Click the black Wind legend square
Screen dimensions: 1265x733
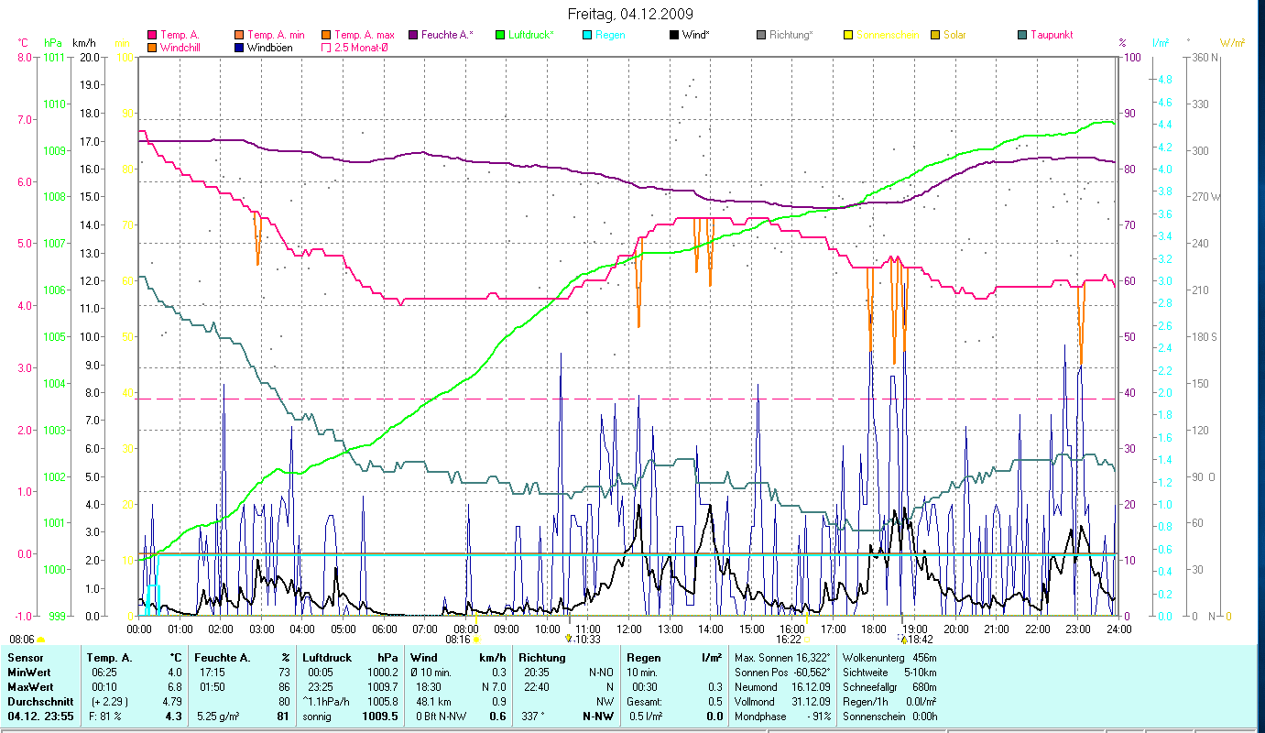(x=674, y=36)
